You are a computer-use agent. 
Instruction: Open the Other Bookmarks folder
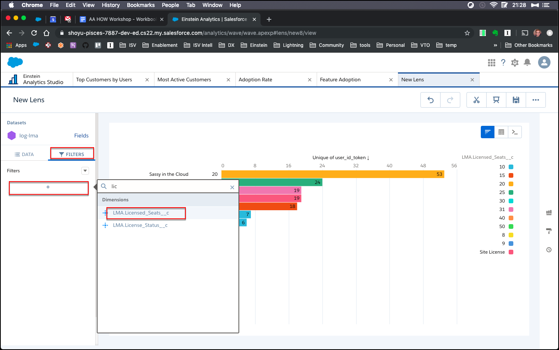(x=529, y=45)
